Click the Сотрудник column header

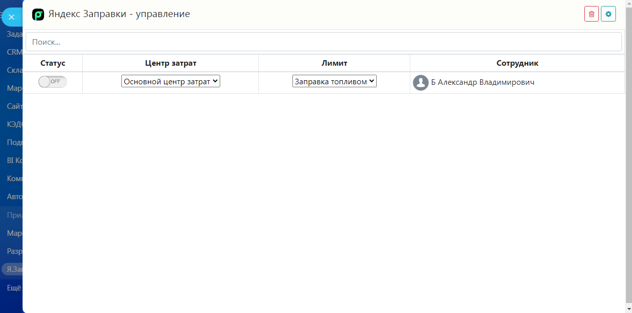tap(517, 63)
